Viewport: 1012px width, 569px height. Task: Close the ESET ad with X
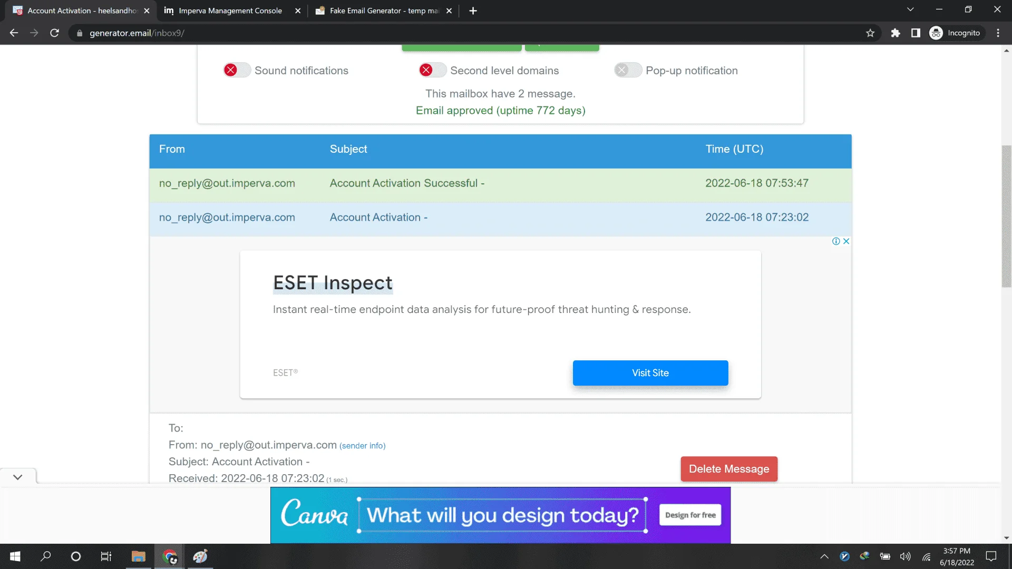pos(846,241)
